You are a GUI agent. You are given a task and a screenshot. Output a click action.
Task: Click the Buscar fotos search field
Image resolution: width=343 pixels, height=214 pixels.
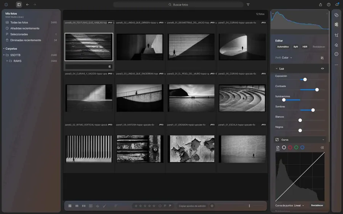(178, 5)
